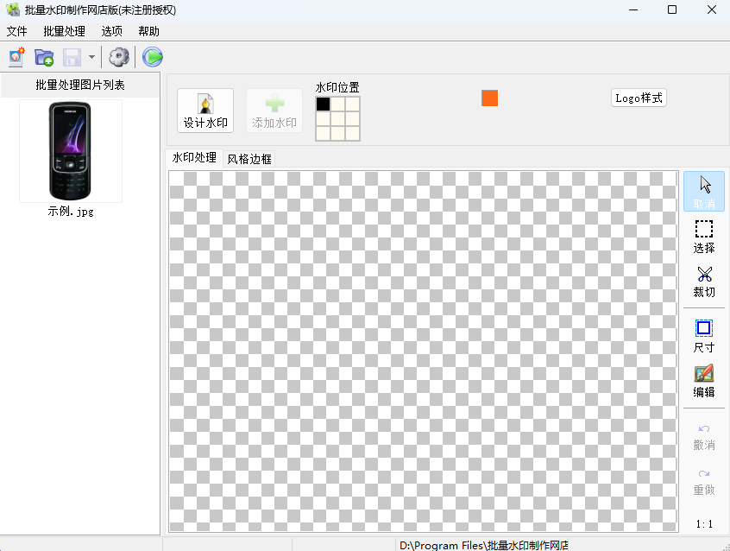Open the 编辑 image edit tool

[704, 382]
